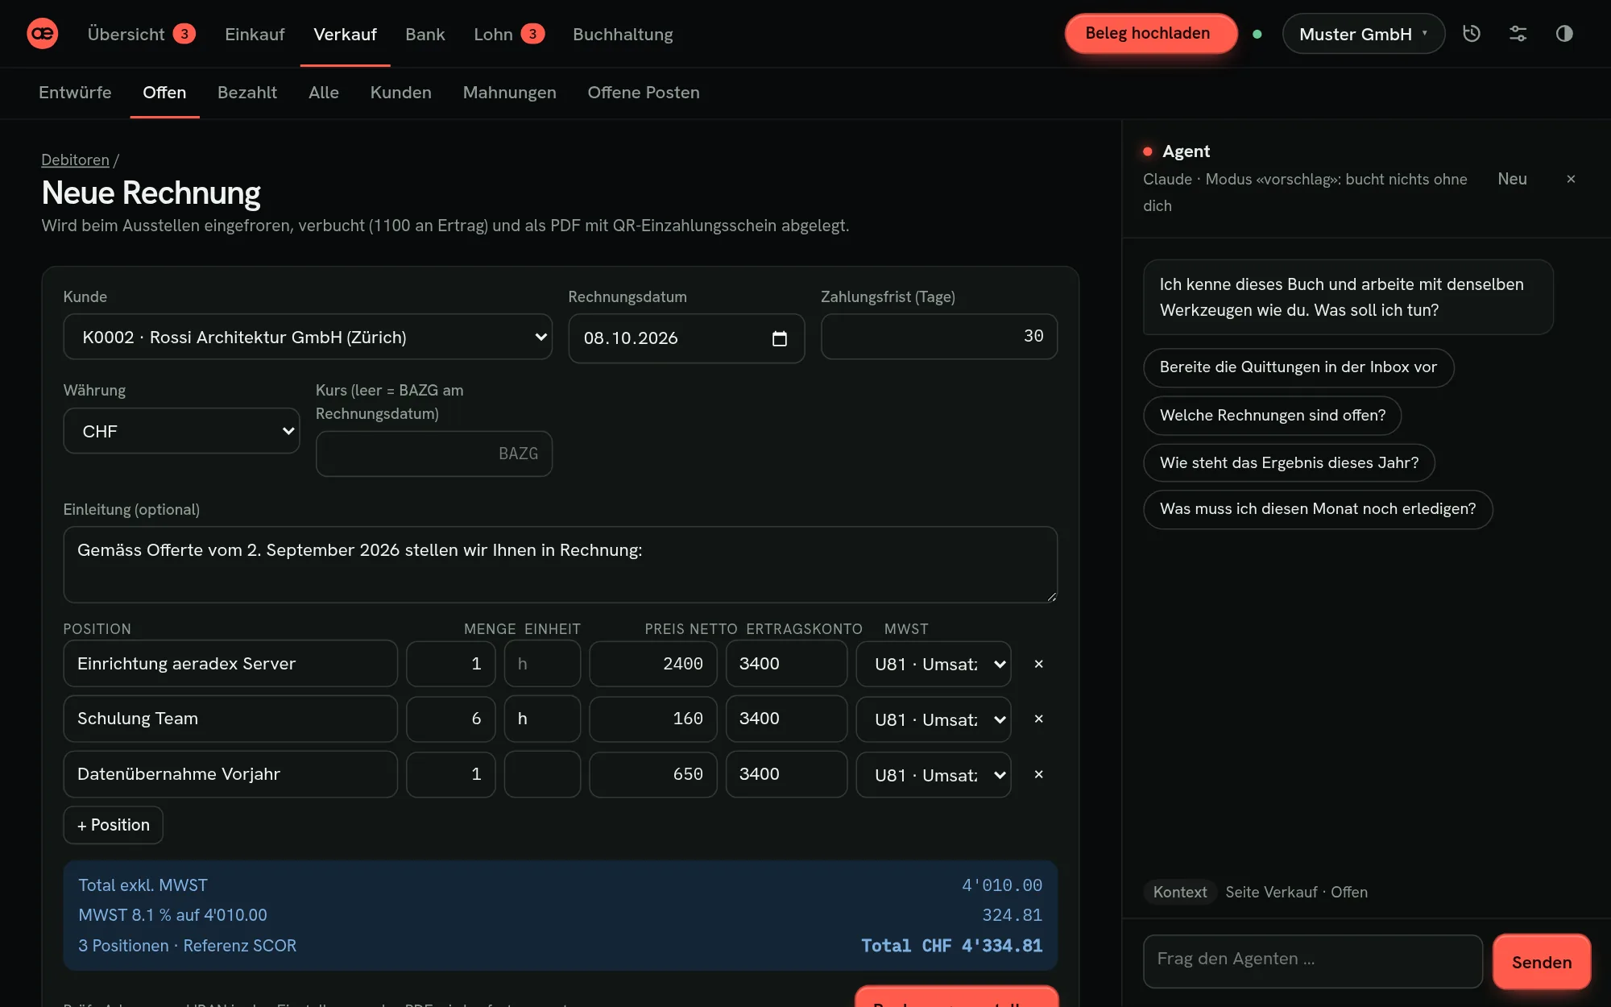Open the Bank section
This screenshot has height=1007, width=1611.
click(424, 34)
